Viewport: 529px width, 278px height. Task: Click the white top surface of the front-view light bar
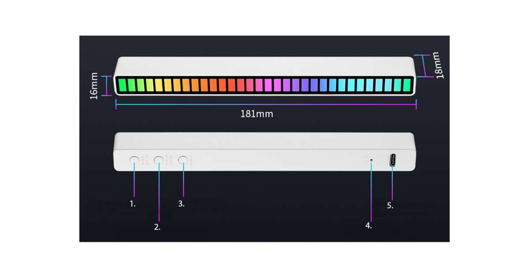(x=264, y=65)
